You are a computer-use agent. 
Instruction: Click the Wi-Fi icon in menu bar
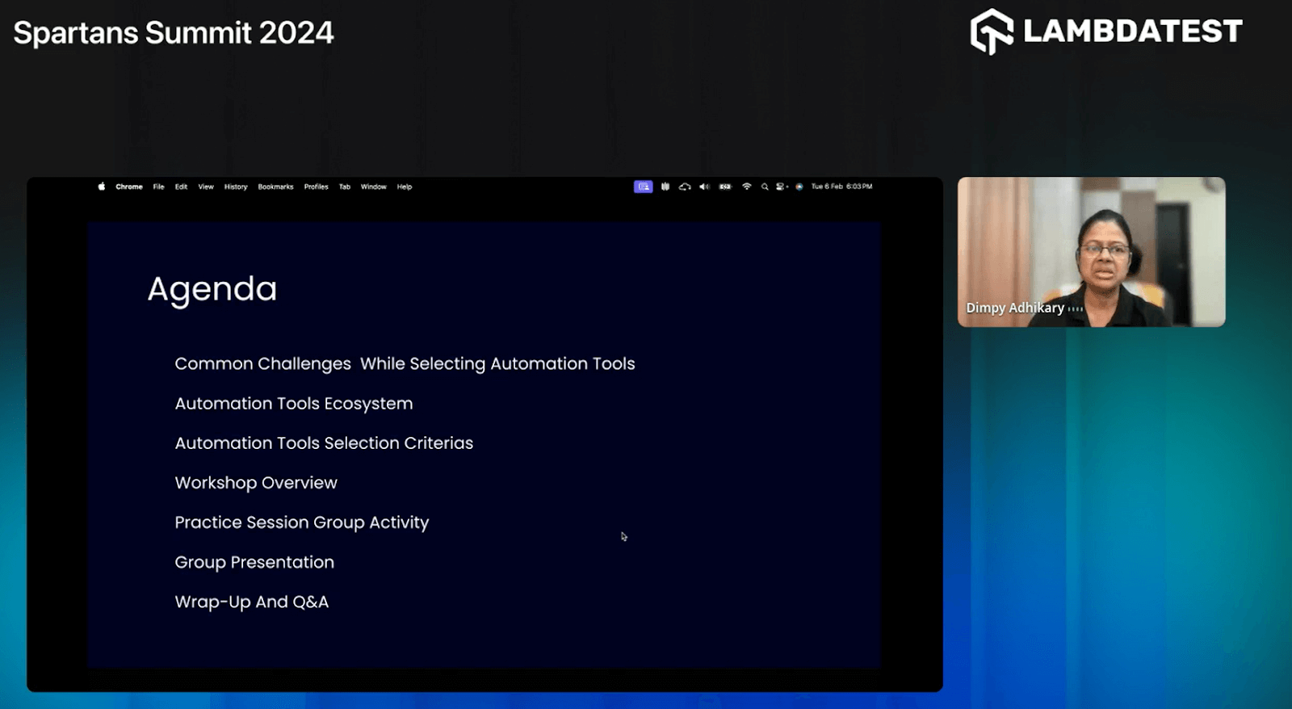[x=747, y=187]
